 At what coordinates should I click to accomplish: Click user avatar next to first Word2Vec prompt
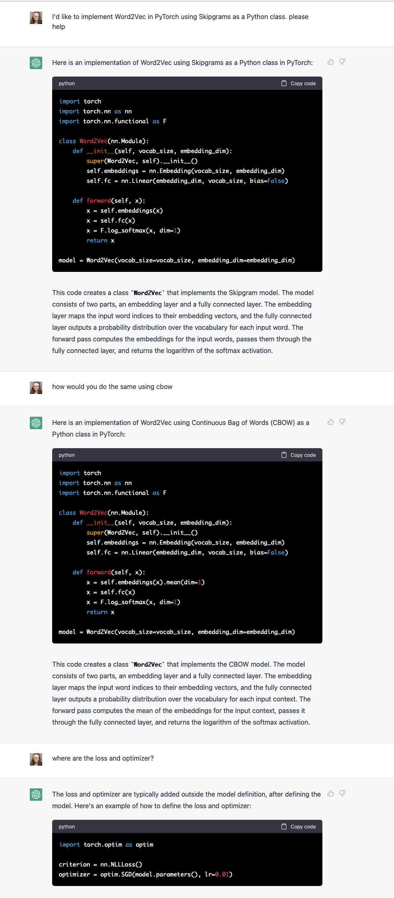click(x=36, y=18)
